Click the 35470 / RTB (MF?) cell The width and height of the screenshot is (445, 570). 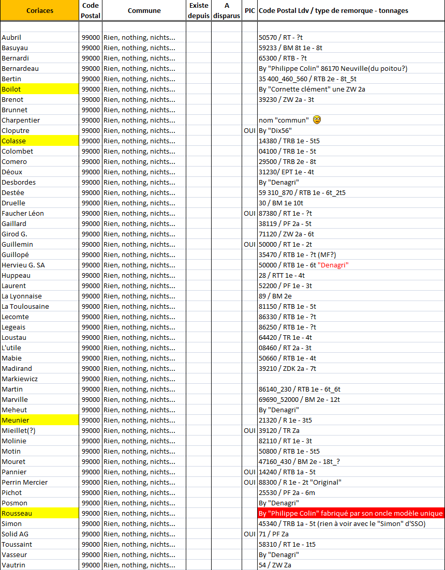click(x=351, y=254)
